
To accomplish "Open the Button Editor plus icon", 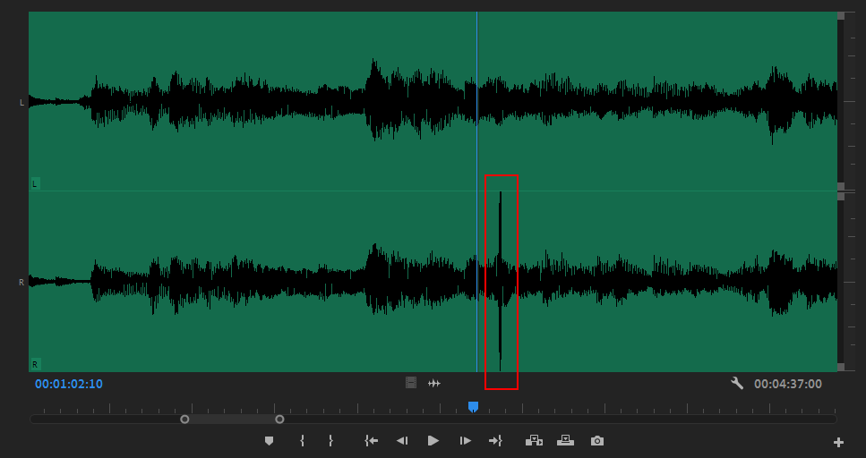I will pyautogui.click(x=838, y=442).
